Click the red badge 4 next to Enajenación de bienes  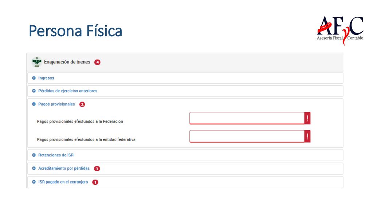pyautogui.click(x=97, y=62)
